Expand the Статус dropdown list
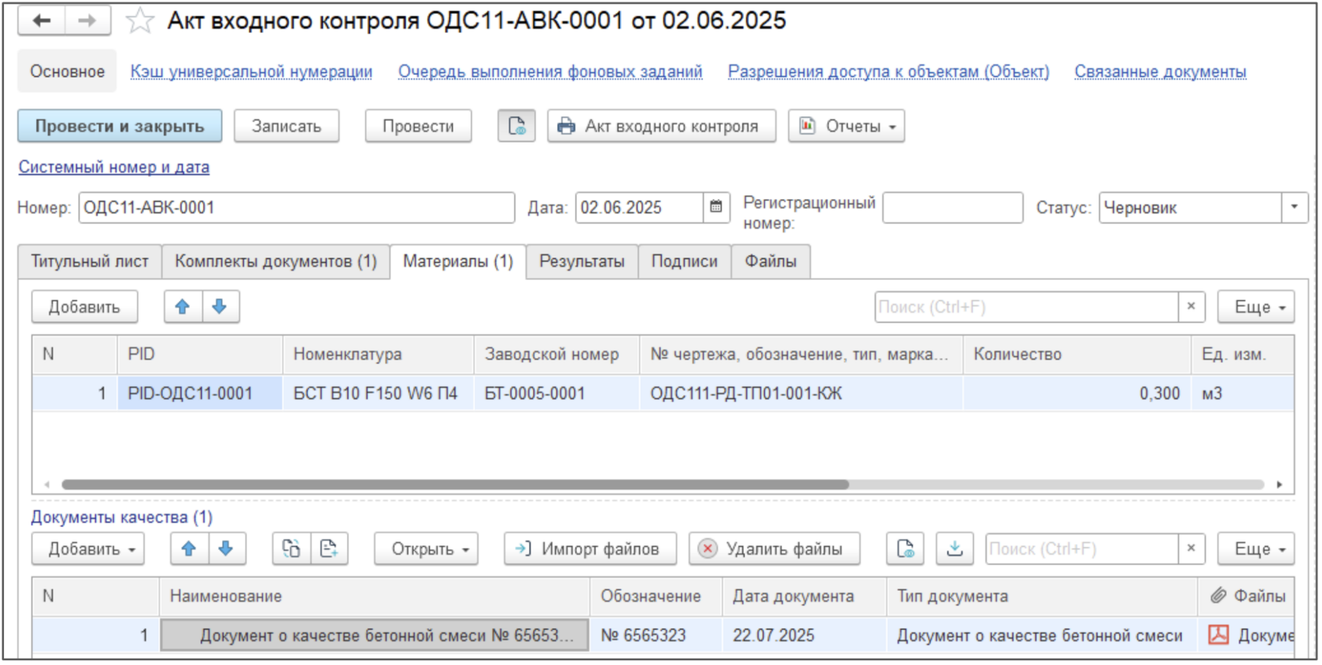1322x665 pixels. 1294,208
